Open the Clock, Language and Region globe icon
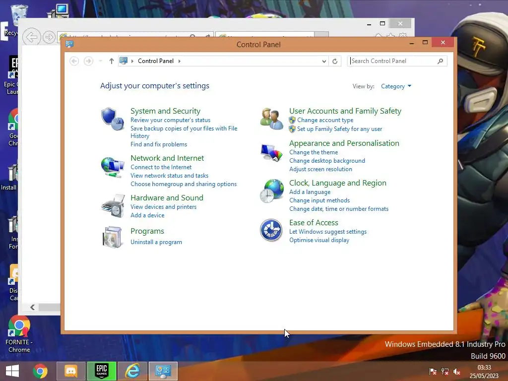 click(x=272, y=191)
